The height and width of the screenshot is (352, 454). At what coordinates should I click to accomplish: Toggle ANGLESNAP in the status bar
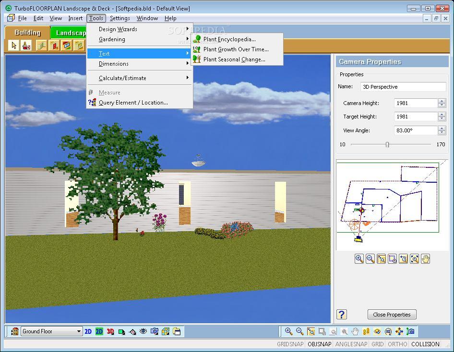pyautogui.click(x=351, y=344)
